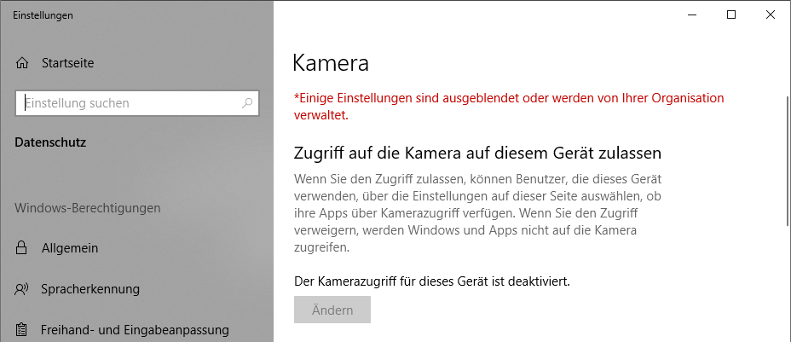Close the Einstellungen window

770,14
